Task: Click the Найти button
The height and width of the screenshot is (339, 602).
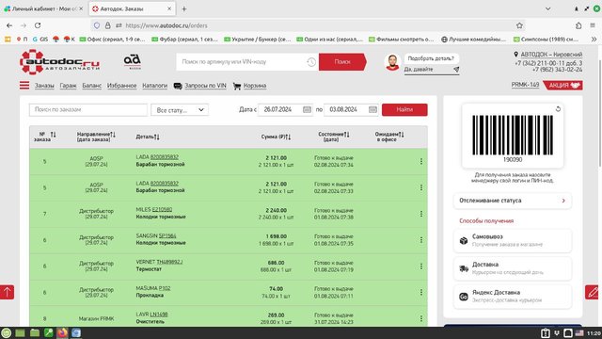Action: pos(404,109)
